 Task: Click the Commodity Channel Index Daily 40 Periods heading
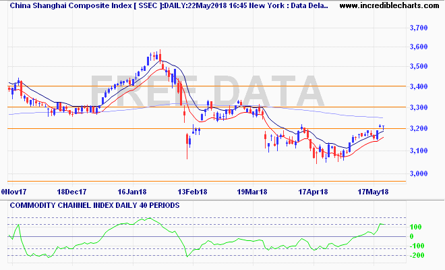95,205
